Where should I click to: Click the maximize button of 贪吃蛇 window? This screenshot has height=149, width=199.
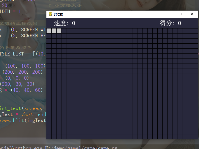pyautogui.click(x=180, y=14)
